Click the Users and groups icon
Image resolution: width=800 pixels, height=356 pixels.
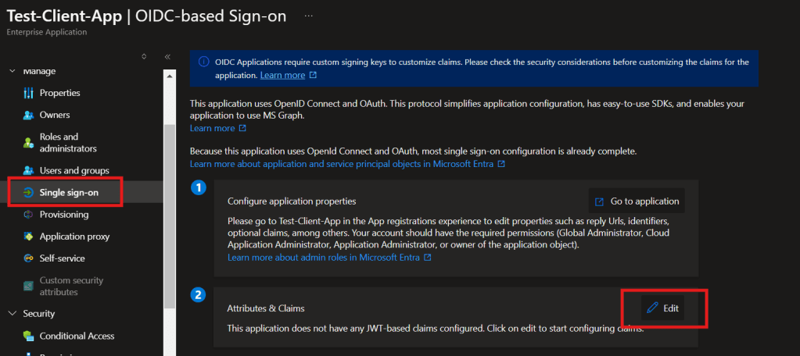[28, 170]
